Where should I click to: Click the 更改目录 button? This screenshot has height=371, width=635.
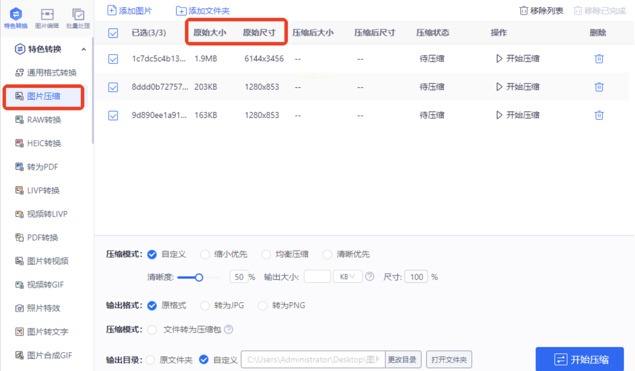pyautogui.click(x=403, y=360)
